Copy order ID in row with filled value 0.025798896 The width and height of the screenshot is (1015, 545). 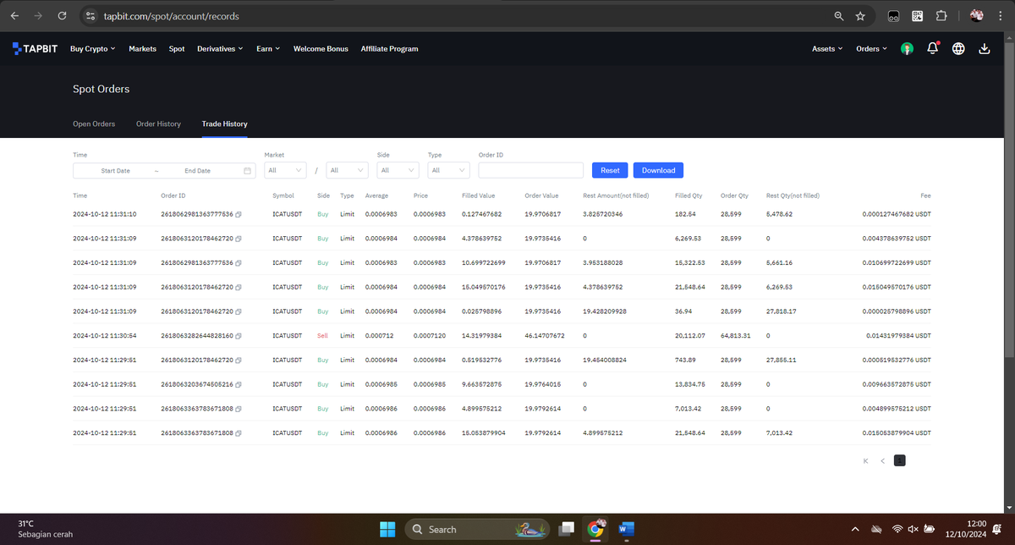[x=239, y=311]
